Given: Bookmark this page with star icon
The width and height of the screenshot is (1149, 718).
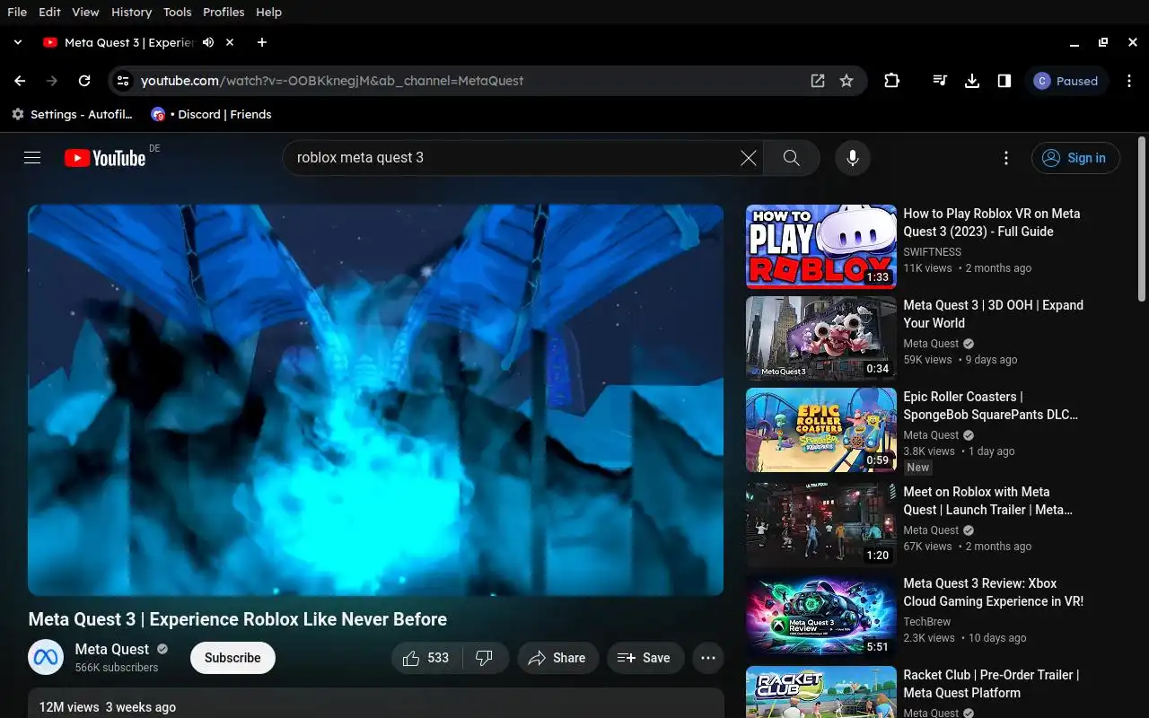Looking at the screenshot, I should [x=846, y=81].
